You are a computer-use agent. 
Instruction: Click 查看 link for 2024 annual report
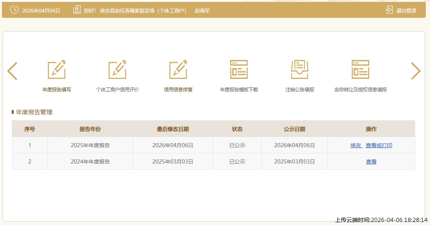371,162
